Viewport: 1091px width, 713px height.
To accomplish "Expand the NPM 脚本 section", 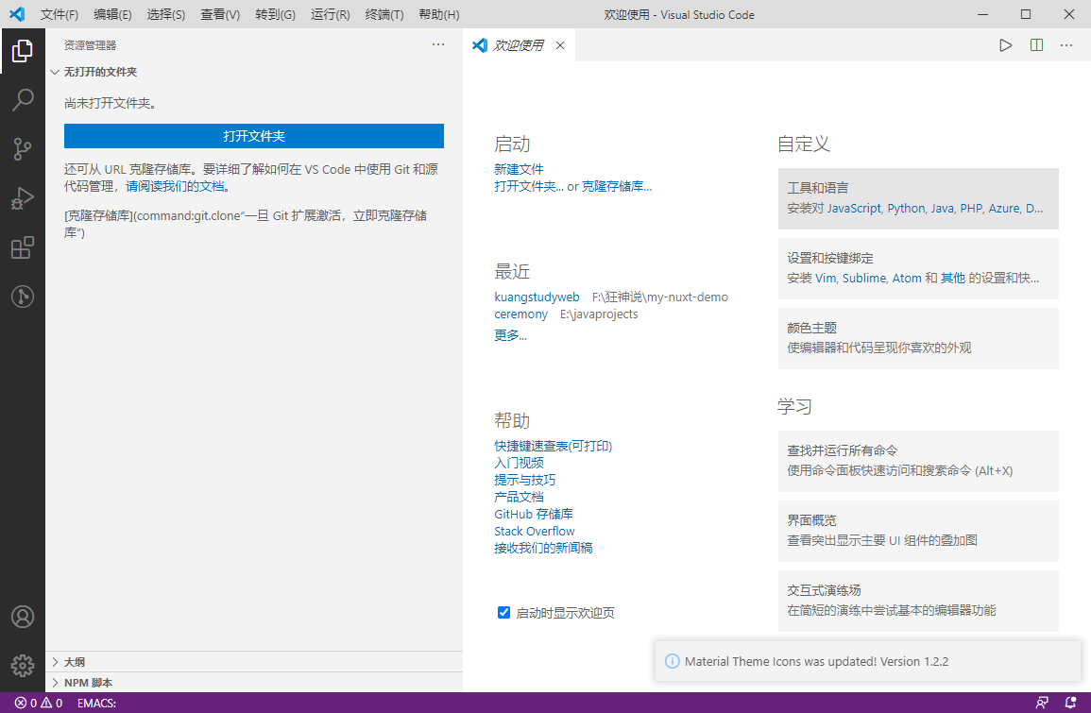I will click(x=88, y=683).
